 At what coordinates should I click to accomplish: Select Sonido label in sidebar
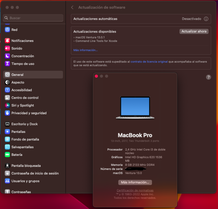pos(17,48)
